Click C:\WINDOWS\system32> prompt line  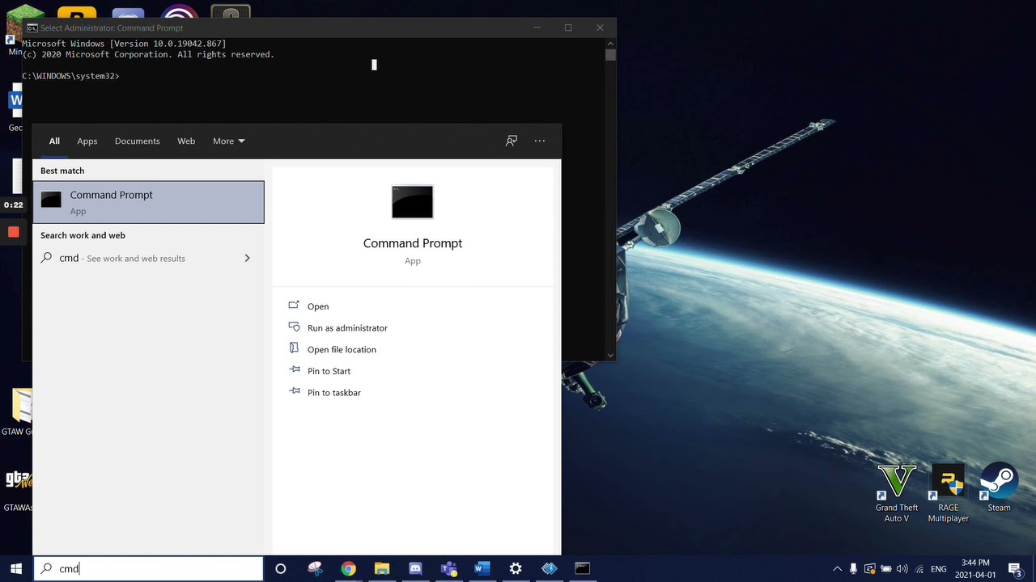pos(70,76)
